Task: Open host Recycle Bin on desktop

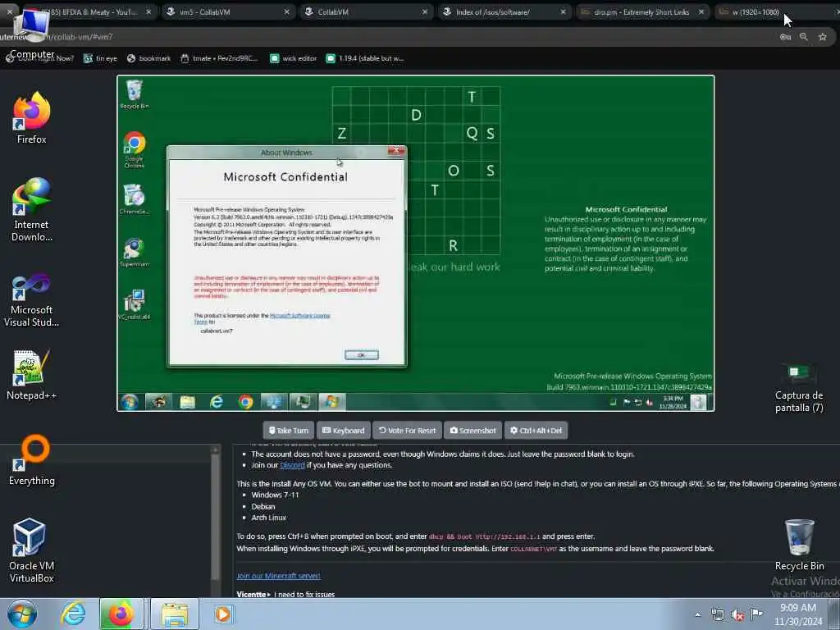Action: pyautogui.click(x=799, y=546)
